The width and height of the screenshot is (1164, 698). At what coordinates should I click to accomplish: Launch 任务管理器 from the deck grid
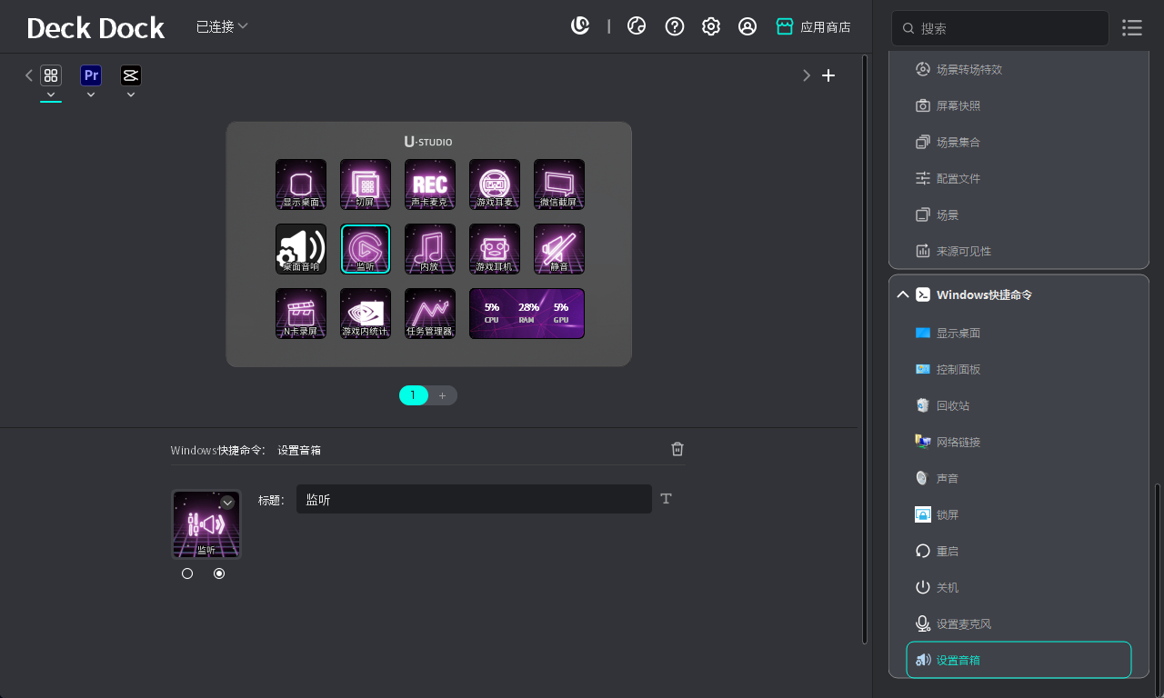(429, 313)
